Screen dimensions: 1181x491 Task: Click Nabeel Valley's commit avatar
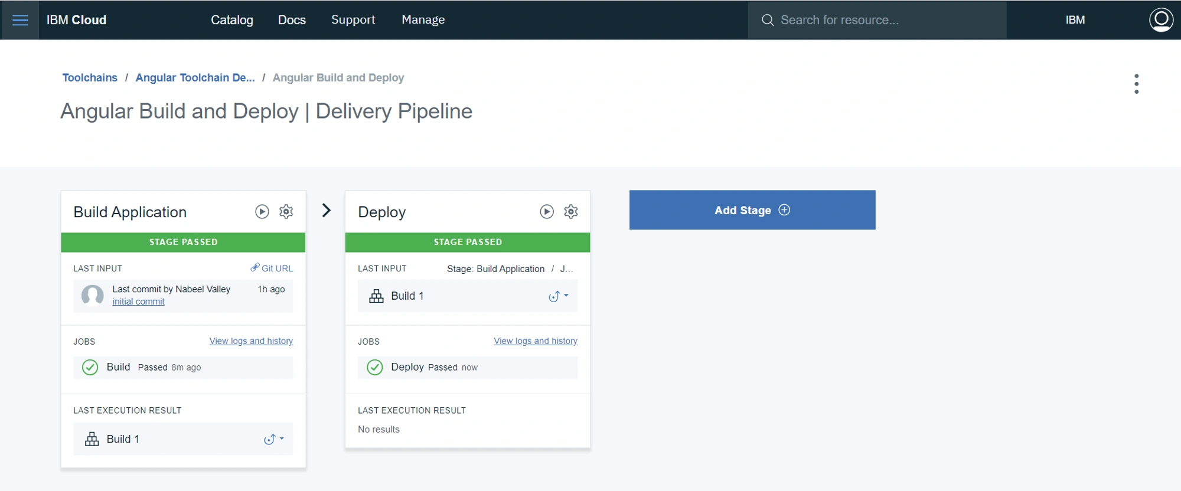click(x=93, y=295)
